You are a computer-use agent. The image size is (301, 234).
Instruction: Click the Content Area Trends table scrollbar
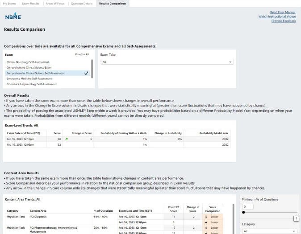234,218
